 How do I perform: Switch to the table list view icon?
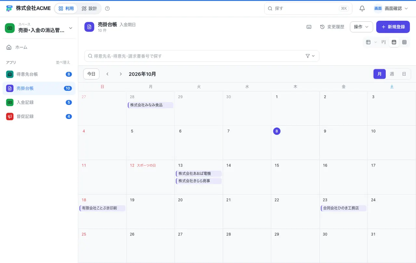(x=368, y=42)
